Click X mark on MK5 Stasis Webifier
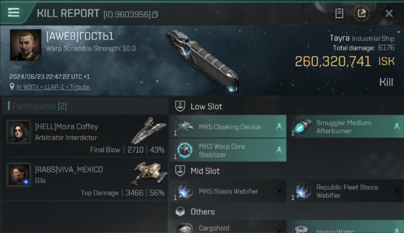 279,191
